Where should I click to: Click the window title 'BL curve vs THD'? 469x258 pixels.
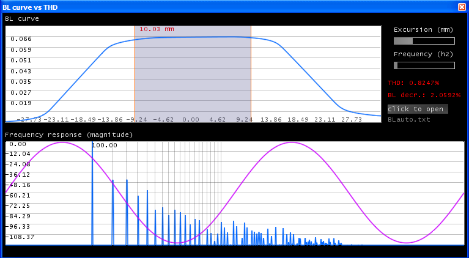click(x=30, y=7)
